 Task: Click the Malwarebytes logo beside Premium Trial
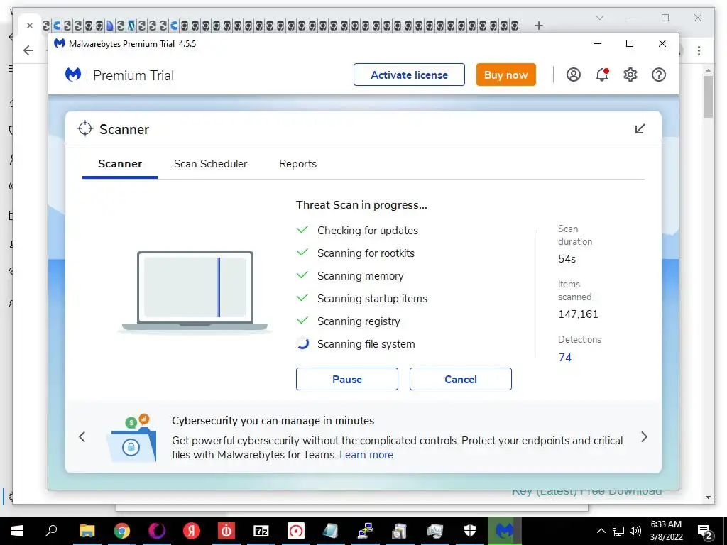(x=73, y=75)
